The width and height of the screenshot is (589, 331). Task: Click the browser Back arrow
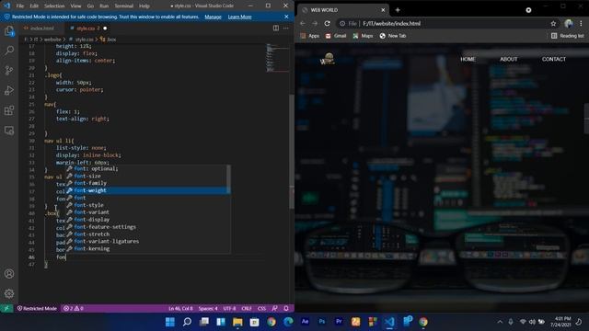tap(303, 23)
